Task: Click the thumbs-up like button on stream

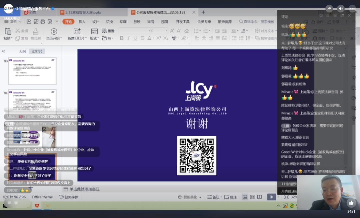Action: point(351,203)
